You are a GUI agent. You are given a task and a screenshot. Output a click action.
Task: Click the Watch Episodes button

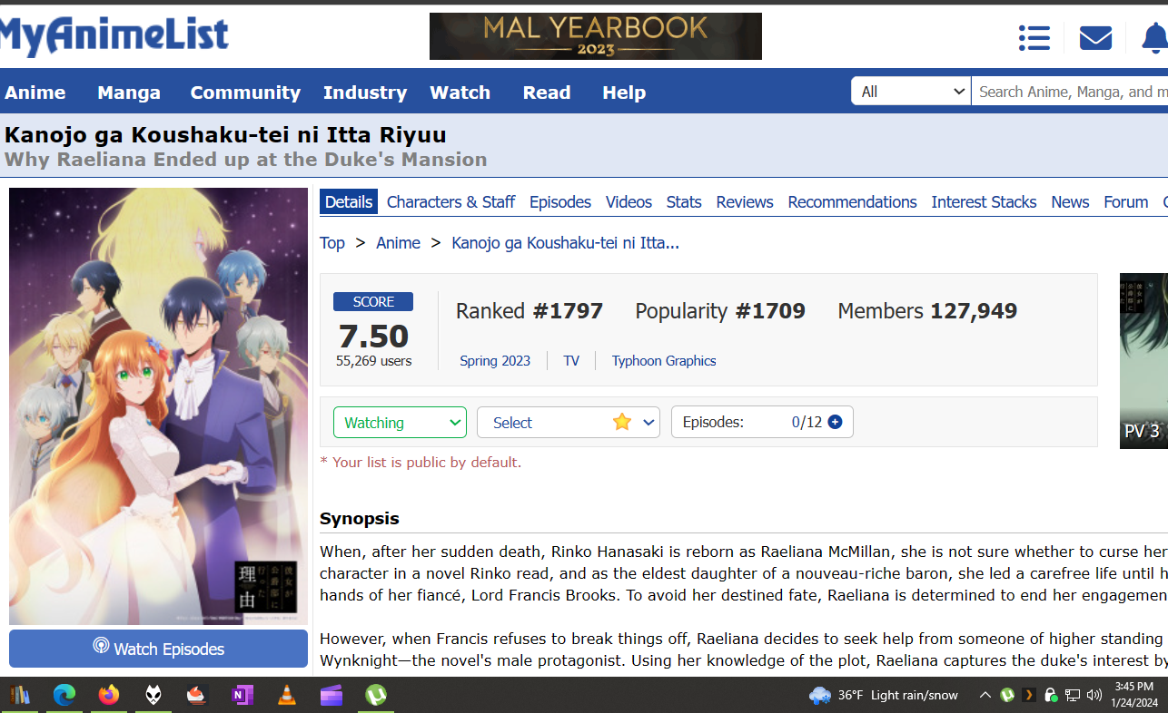coord(158,648)
